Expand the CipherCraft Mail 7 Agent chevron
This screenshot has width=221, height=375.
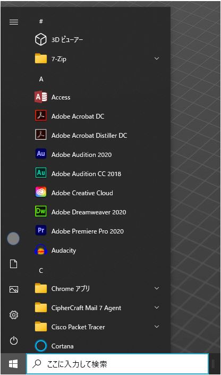point(157,307)
